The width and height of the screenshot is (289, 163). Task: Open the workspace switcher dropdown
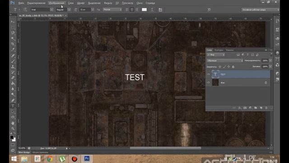[260, 10]
